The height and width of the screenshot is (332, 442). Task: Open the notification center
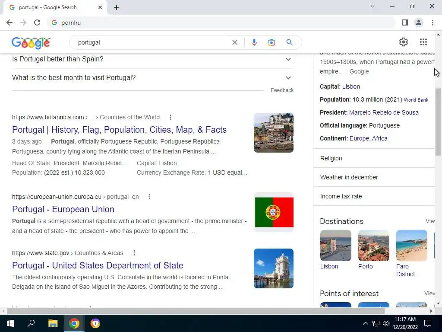[x=428, y=323]
